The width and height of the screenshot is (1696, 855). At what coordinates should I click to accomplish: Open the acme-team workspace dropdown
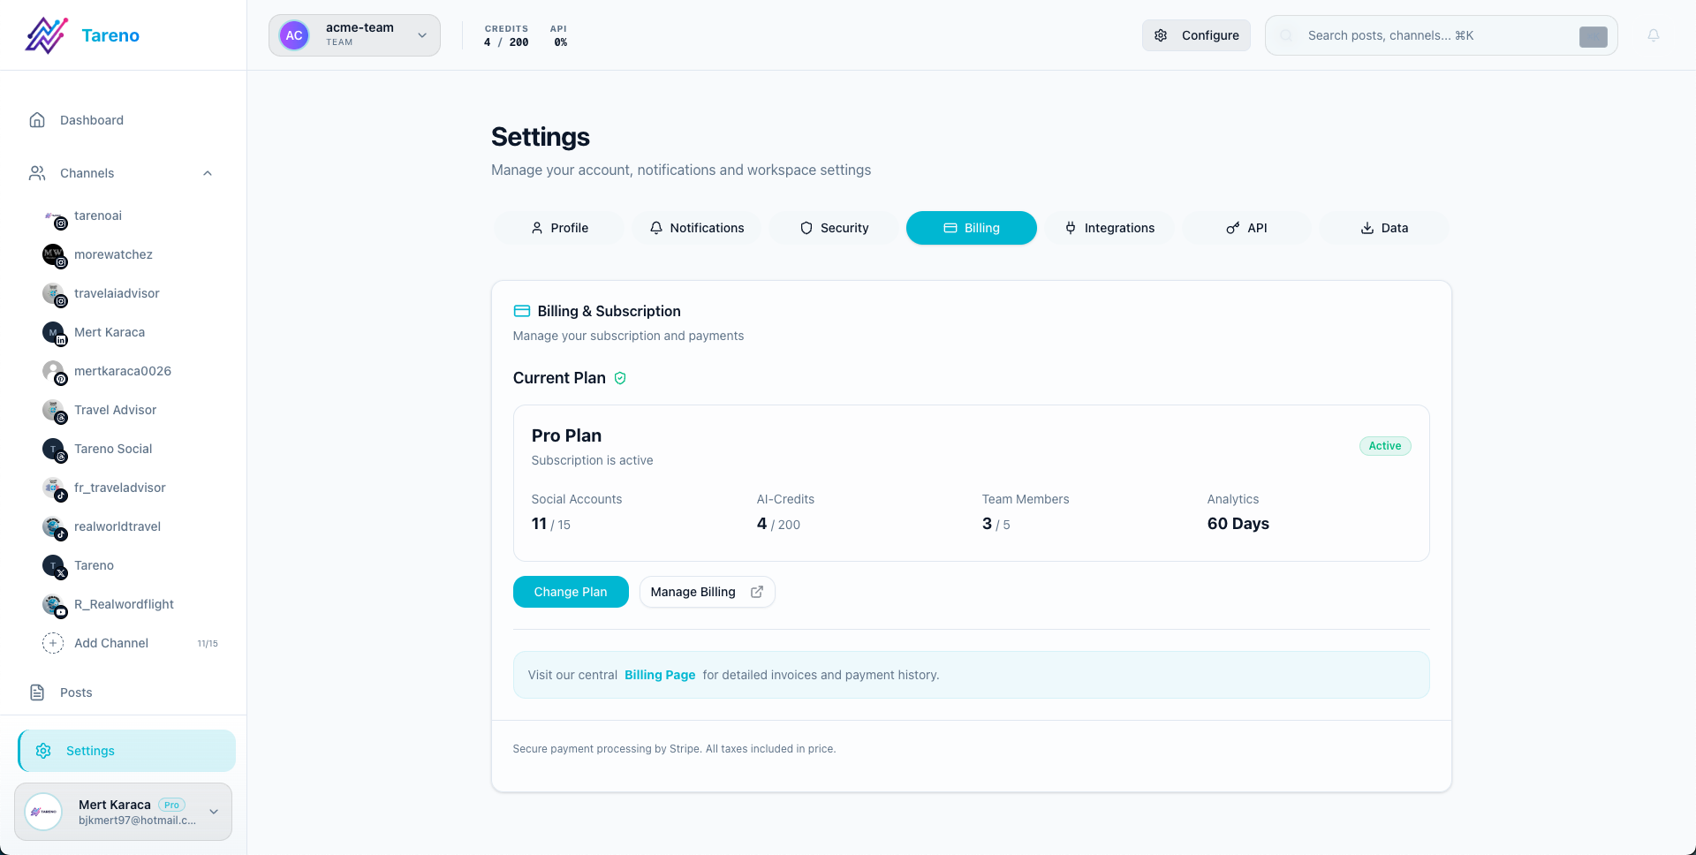click(x=353, y=35)
